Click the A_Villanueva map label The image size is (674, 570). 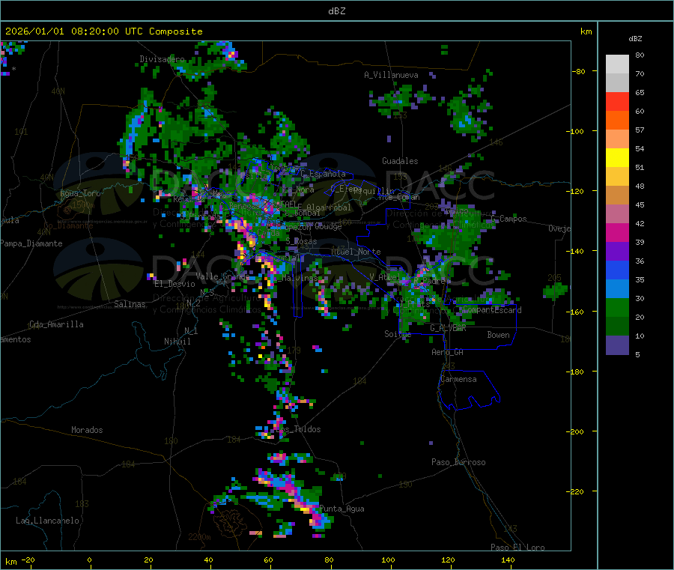(x=391, y=75)
